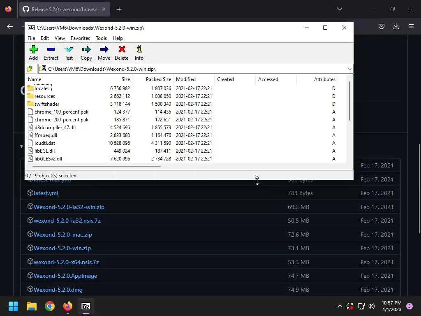
Task: Open the Windows Start menu
Action: click(13, 306)
